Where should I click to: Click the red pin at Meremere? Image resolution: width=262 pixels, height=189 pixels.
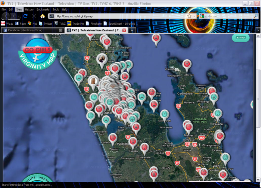[144, 147]
